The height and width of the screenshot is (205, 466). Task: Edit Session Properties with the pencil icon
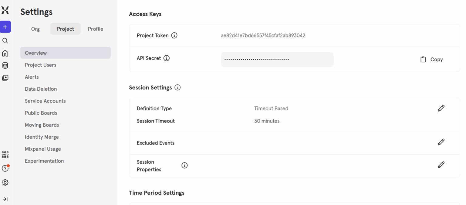[x=441, y=164]
